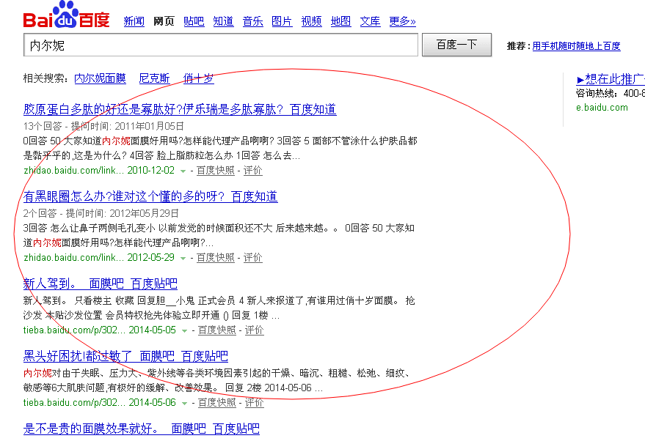Viewport: 645px width, 441px height.
Task: Open the 地图 tab
Action: (x=340, y=21)
